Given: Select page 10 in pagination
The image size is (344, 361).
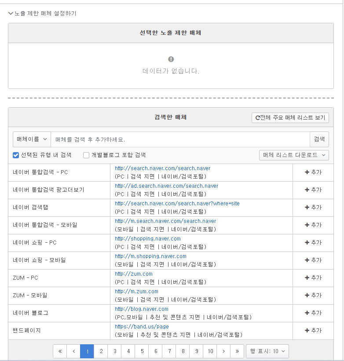Looking at the screenshot, I should click(x=210, y=351).
